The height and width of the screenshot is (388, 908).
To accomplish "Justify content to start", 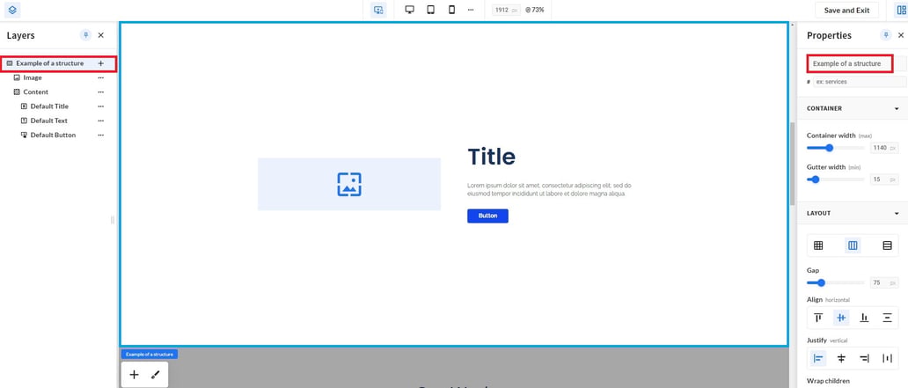I will 818,358.
